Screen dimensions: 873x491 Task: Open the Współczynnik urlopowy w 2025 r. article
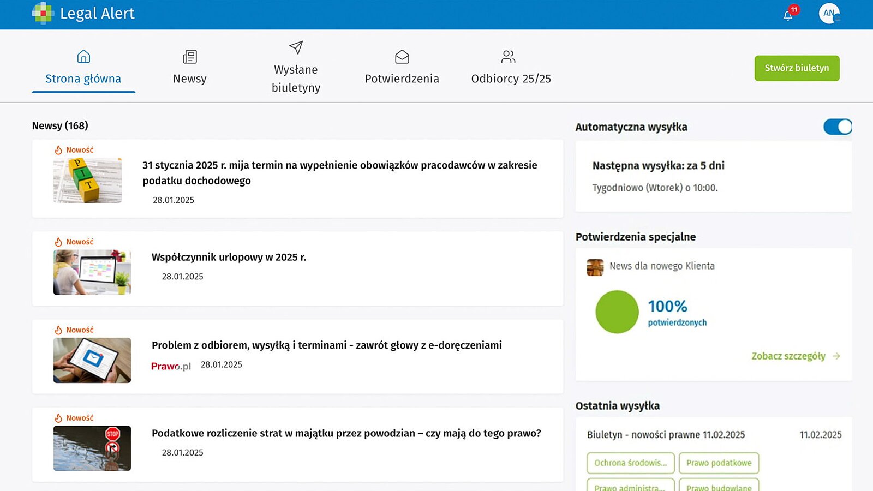(229, 257)
